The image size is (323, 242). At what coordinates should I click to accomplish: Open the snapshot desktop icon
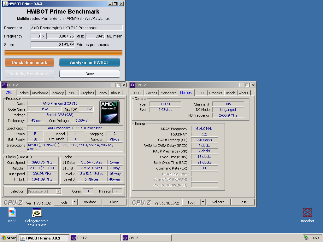pyautogui.click(x=307, y=213)
